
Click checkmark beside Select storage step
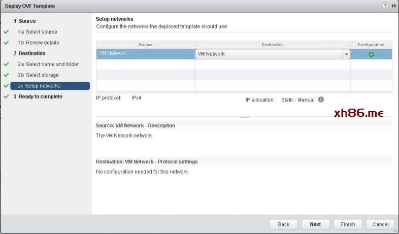[x=6, y=75]
